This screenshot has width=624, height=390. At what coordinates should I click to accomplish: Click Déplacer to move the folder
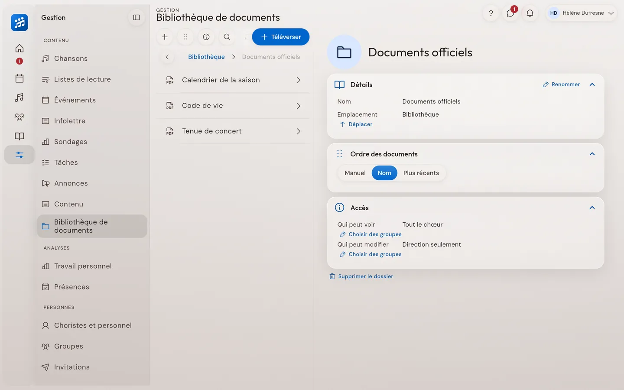click(356, 124)
